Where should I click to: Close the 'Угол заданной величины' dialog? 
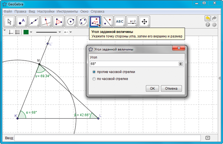pyautogui.click(x=179, y=48)
